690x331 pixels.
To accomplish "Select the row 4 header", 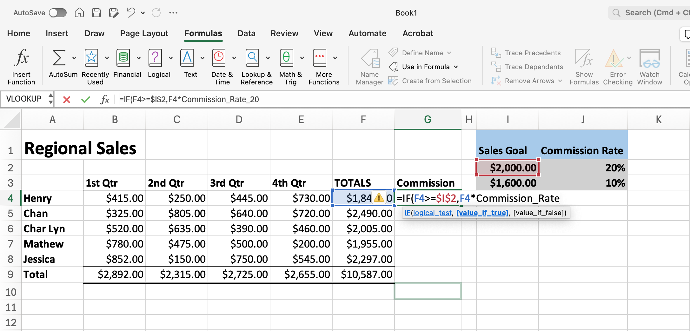I will 10,198.
